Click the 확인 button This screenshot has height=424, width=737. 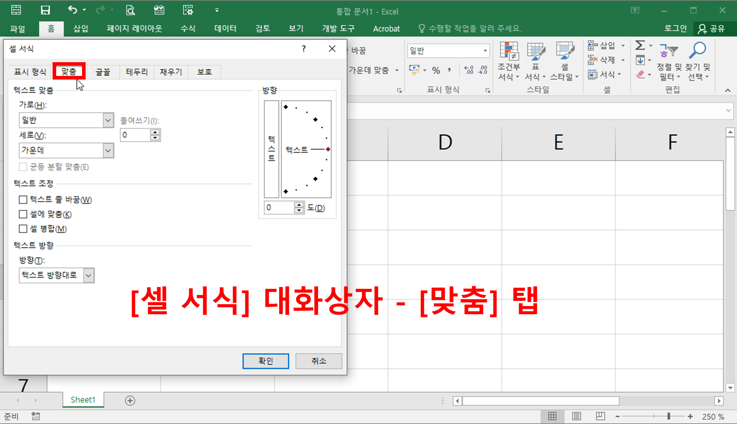point(265,361)
